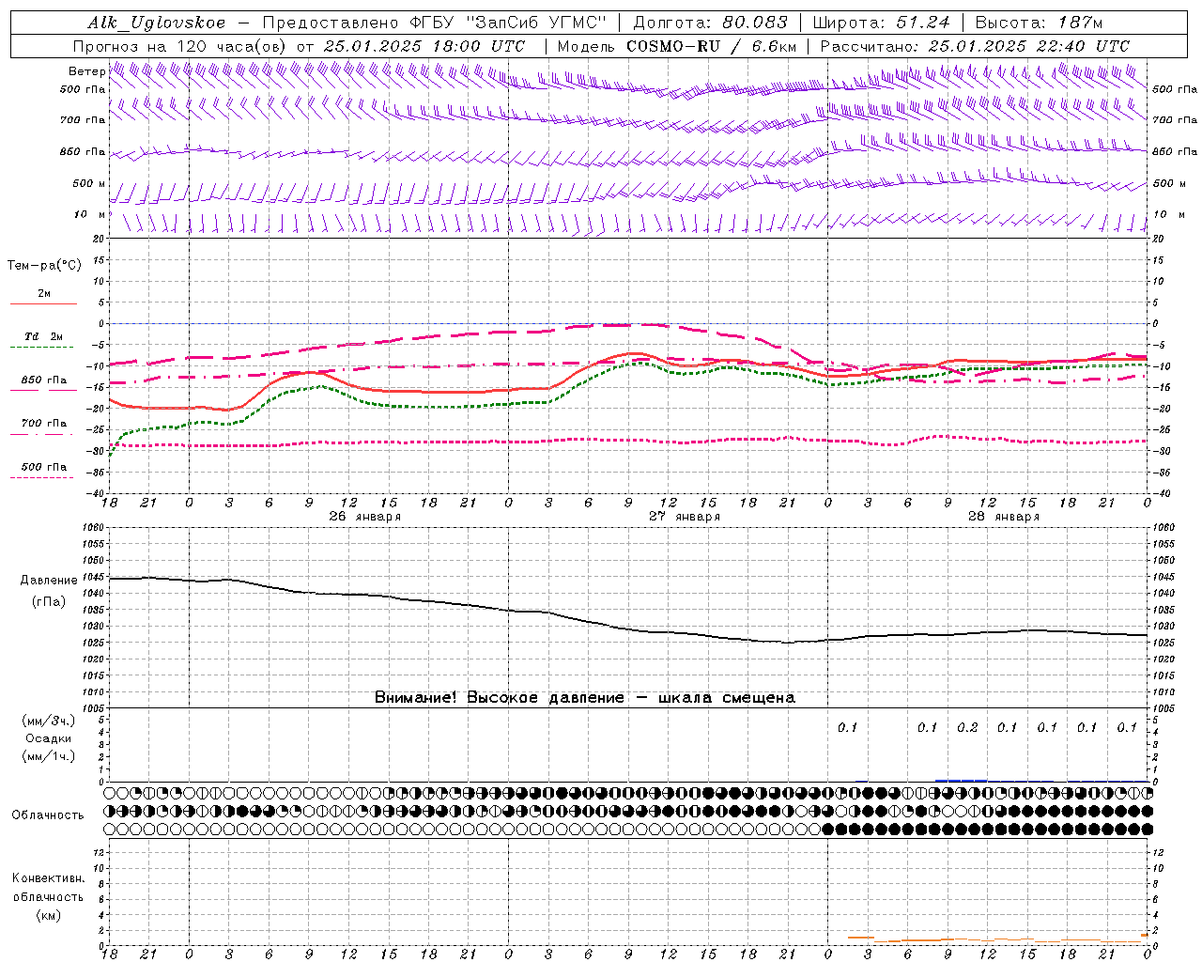Click the blue precipitation bar on 28 января

961,780
